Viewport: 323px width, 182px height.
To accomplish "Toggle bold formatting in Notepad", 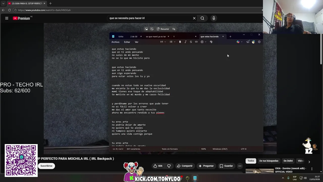I will (180, 42).
